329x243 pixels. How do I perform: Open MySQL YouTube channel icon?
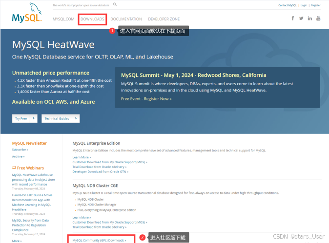[x=318, y=18]
